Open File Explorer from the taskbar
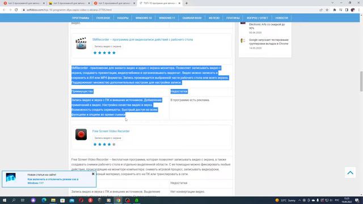The image size is (363, 204). click(53, 200)
